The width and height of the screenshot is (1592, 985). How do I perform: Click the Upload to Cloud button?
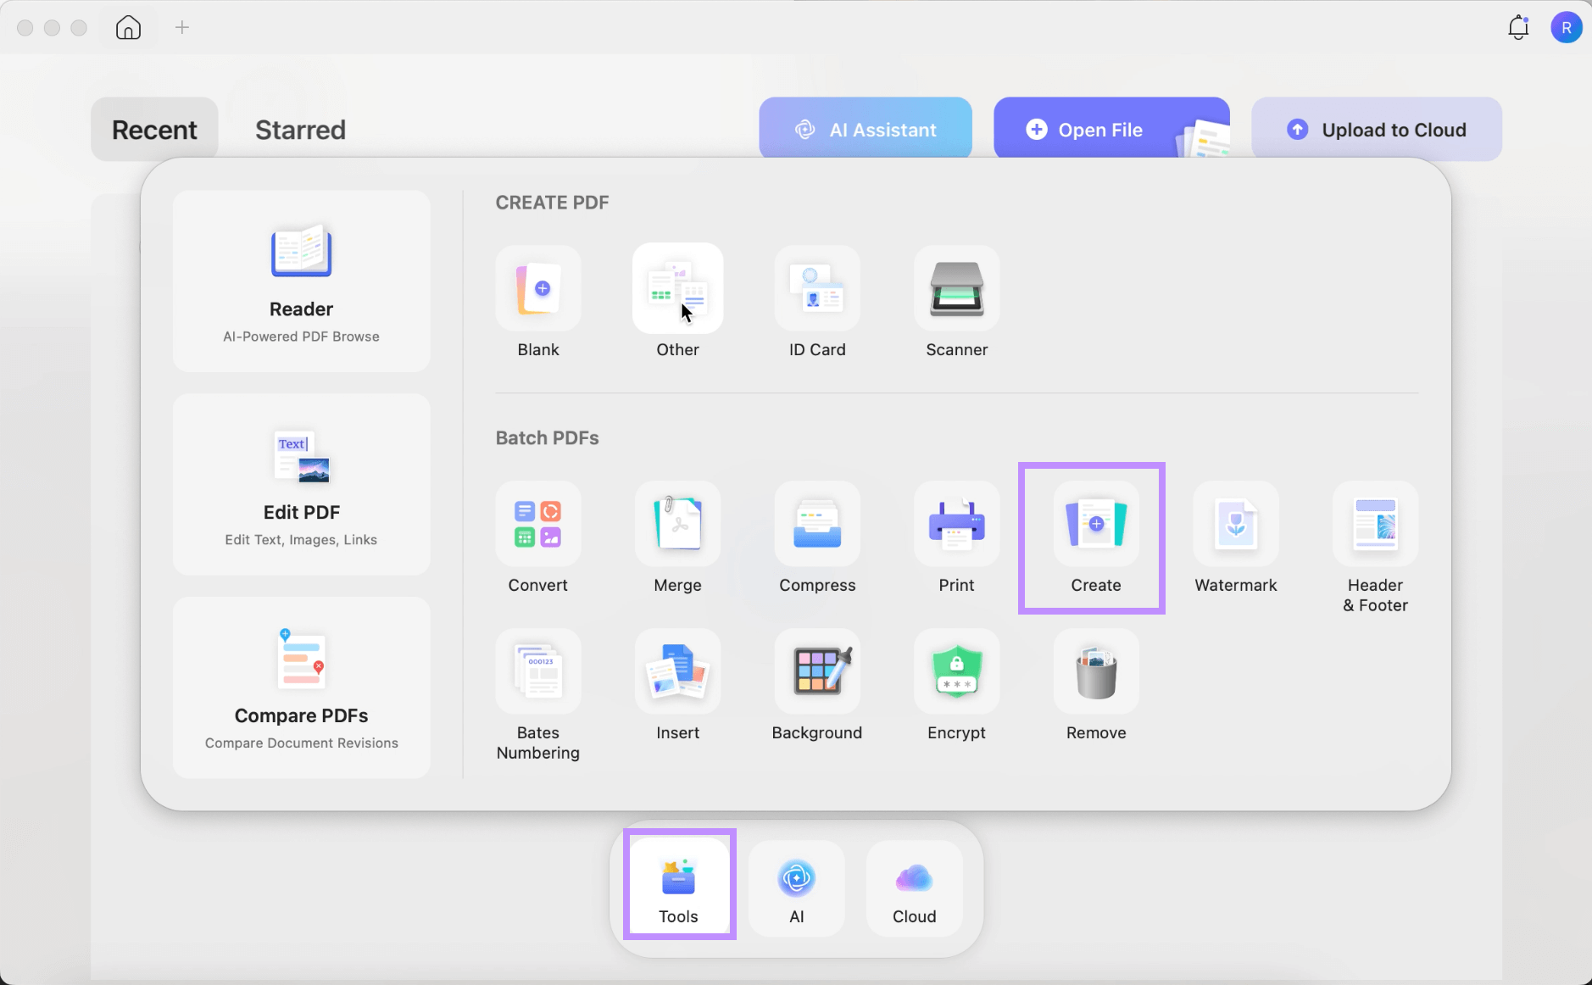1377,129
